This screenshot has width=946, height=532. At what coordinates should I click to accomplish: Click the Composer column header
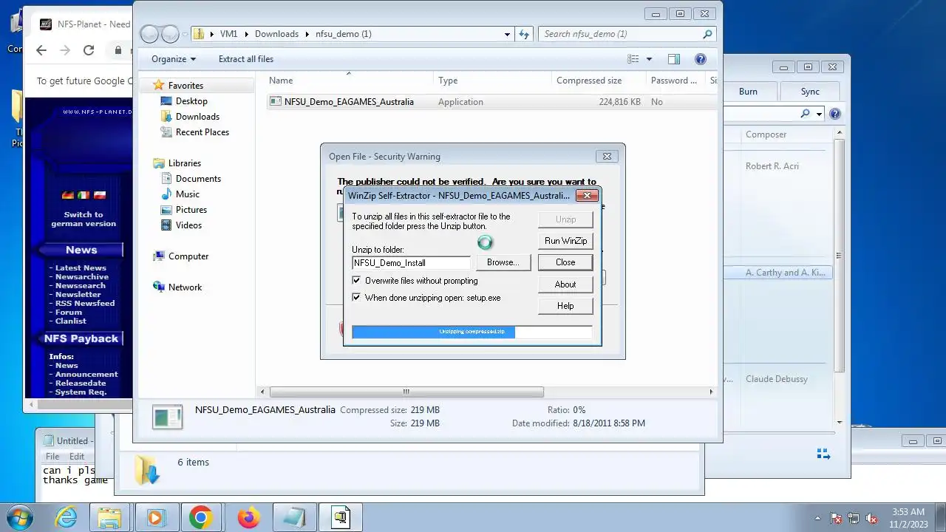pos(766,134)
